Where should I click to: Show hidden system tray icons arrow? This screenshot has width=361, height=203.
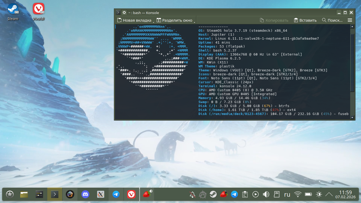click(329, 195)
